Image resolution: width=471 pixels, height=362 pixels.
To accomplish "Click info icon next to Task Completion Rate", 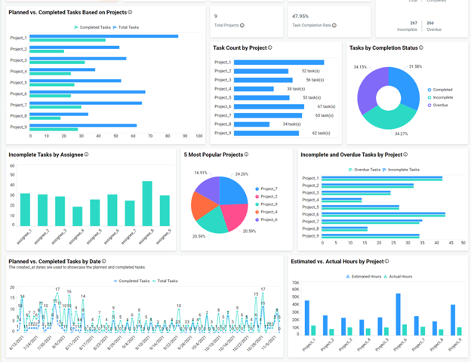I will (x=334, y=26).
